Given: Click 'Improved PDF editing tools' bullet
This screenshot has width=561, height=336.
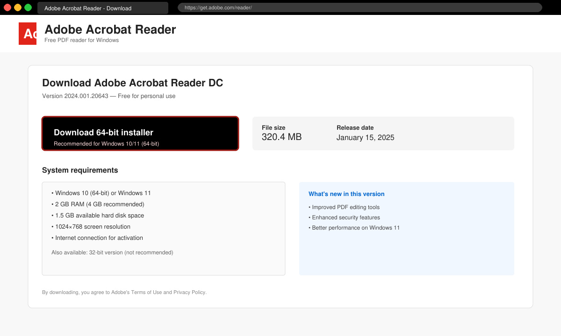Looking at the screenshot, I should (x=344, y=207).
